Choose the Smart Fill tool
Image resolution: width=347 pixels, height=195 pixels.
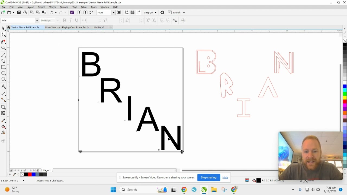[x=3, y=132]
